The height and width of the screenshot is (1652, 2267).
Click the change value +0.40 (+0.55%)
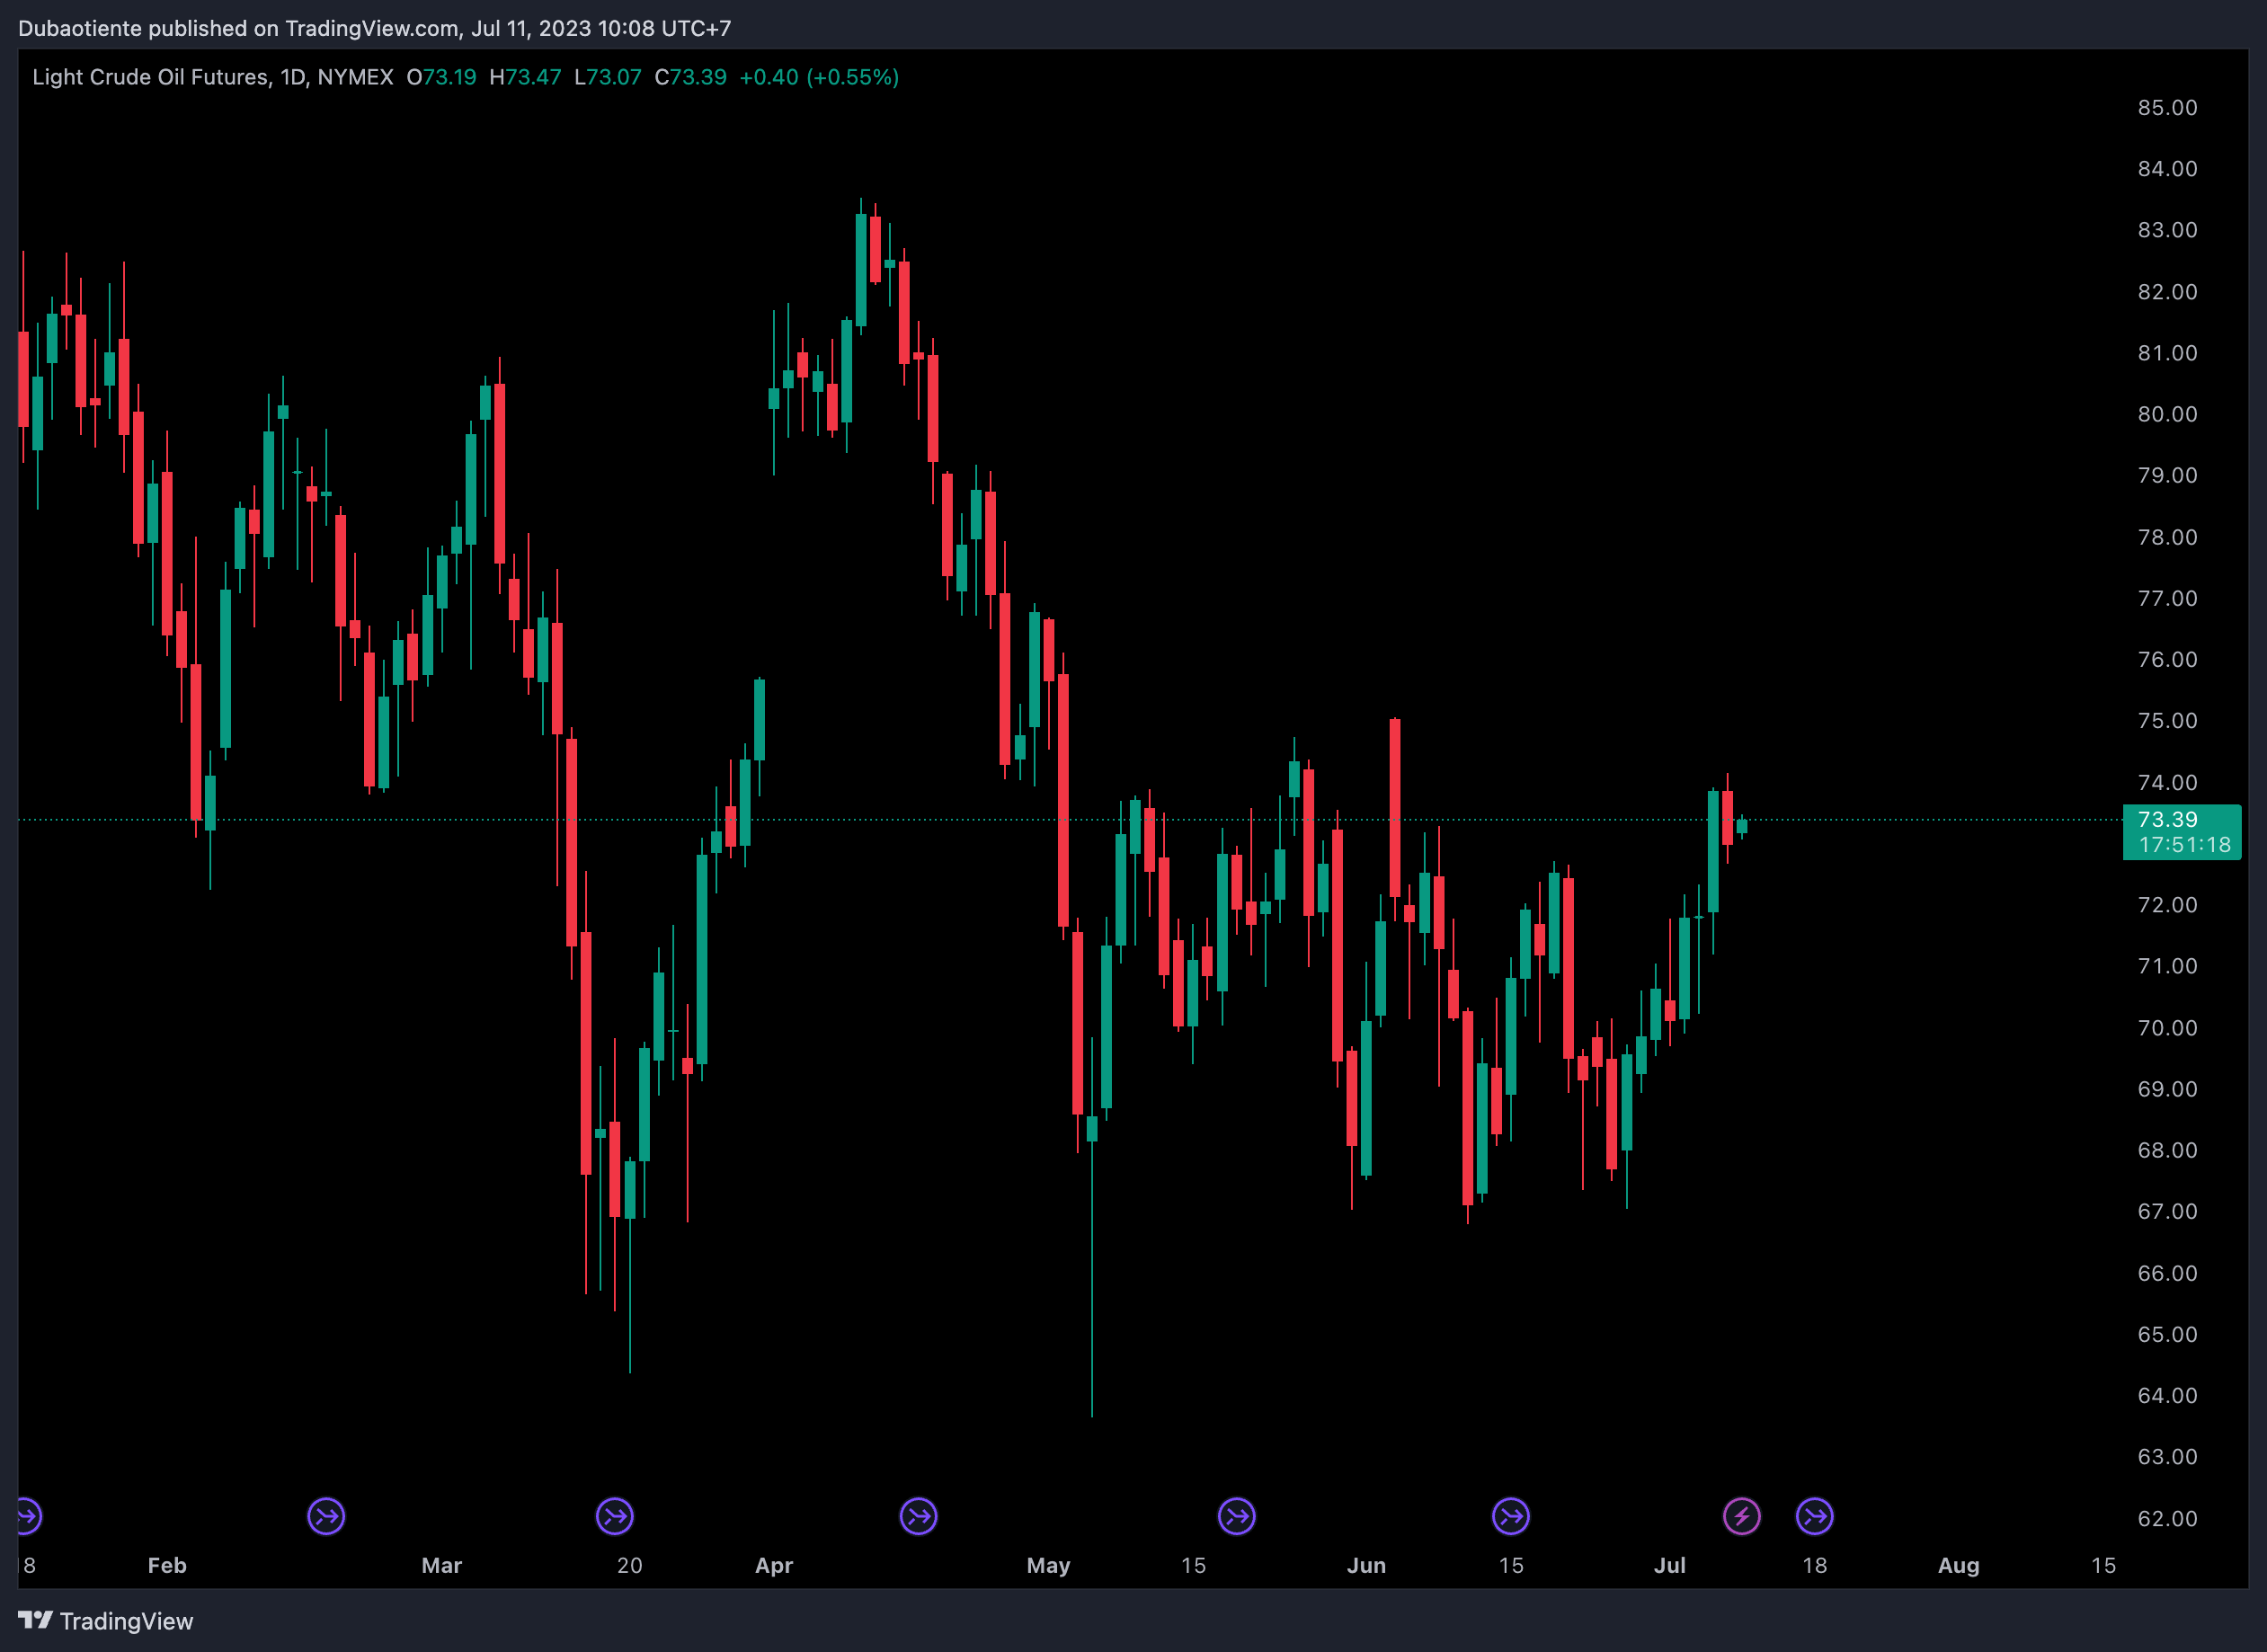coord(819,77)
